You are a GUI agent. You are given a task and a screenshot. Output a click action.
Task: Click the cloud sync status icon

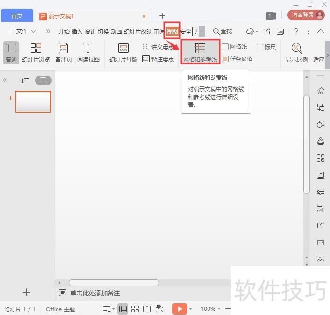250,31
